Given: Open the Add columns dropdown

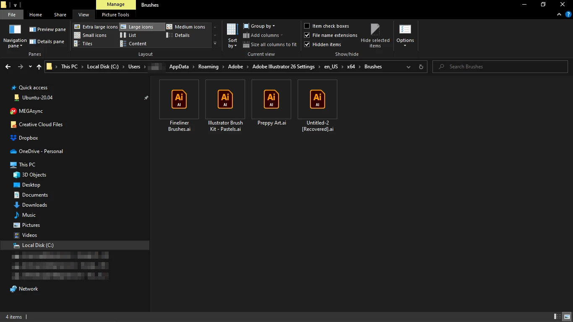Looking at the screenshot, I should point(263,35).
